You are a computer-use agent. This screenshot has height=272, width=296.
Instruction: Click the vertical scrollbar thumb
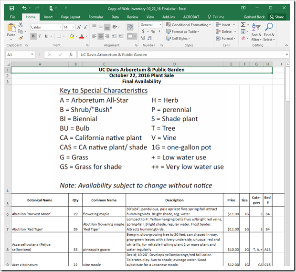pyautogui.click(x=287, y=84)
